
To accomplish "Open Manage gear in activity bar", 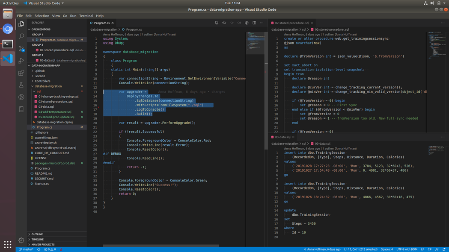I will click(x=21, y=240).
